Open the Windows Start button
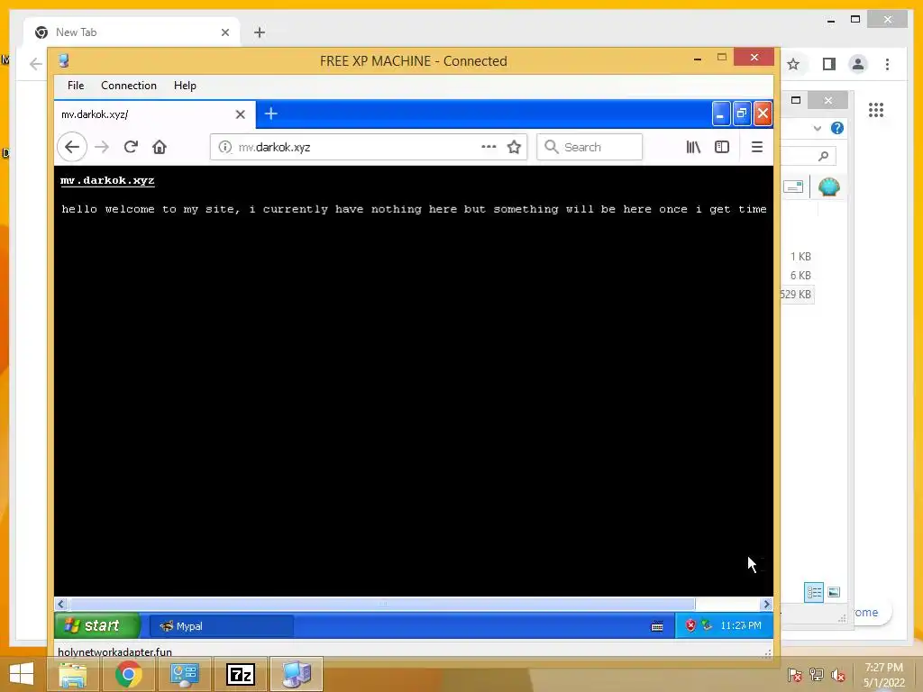923x692 pixels. [x=22, y=674]
